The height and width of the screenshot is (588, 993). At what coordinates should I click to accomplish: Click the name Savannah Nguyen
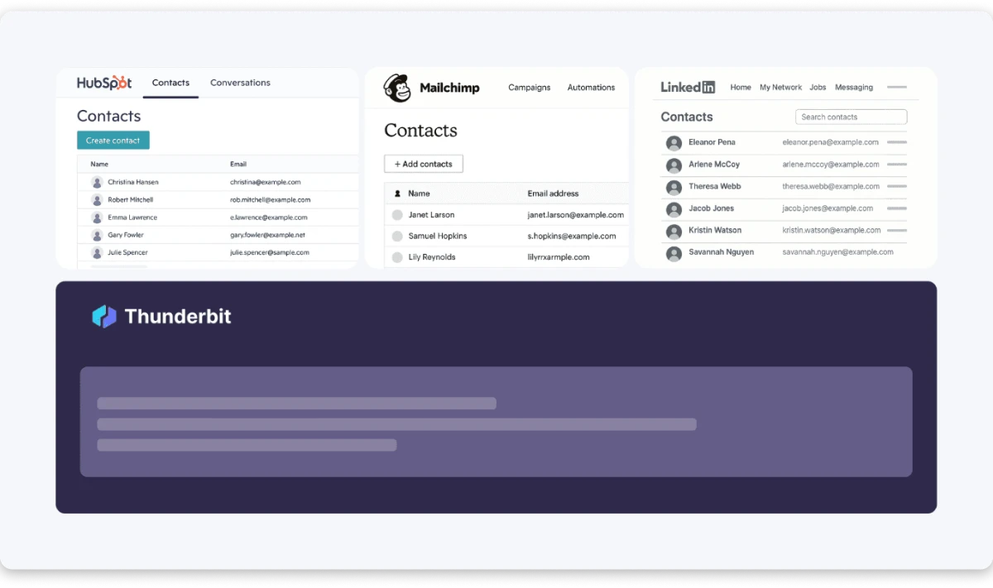(x=721, y=251)
